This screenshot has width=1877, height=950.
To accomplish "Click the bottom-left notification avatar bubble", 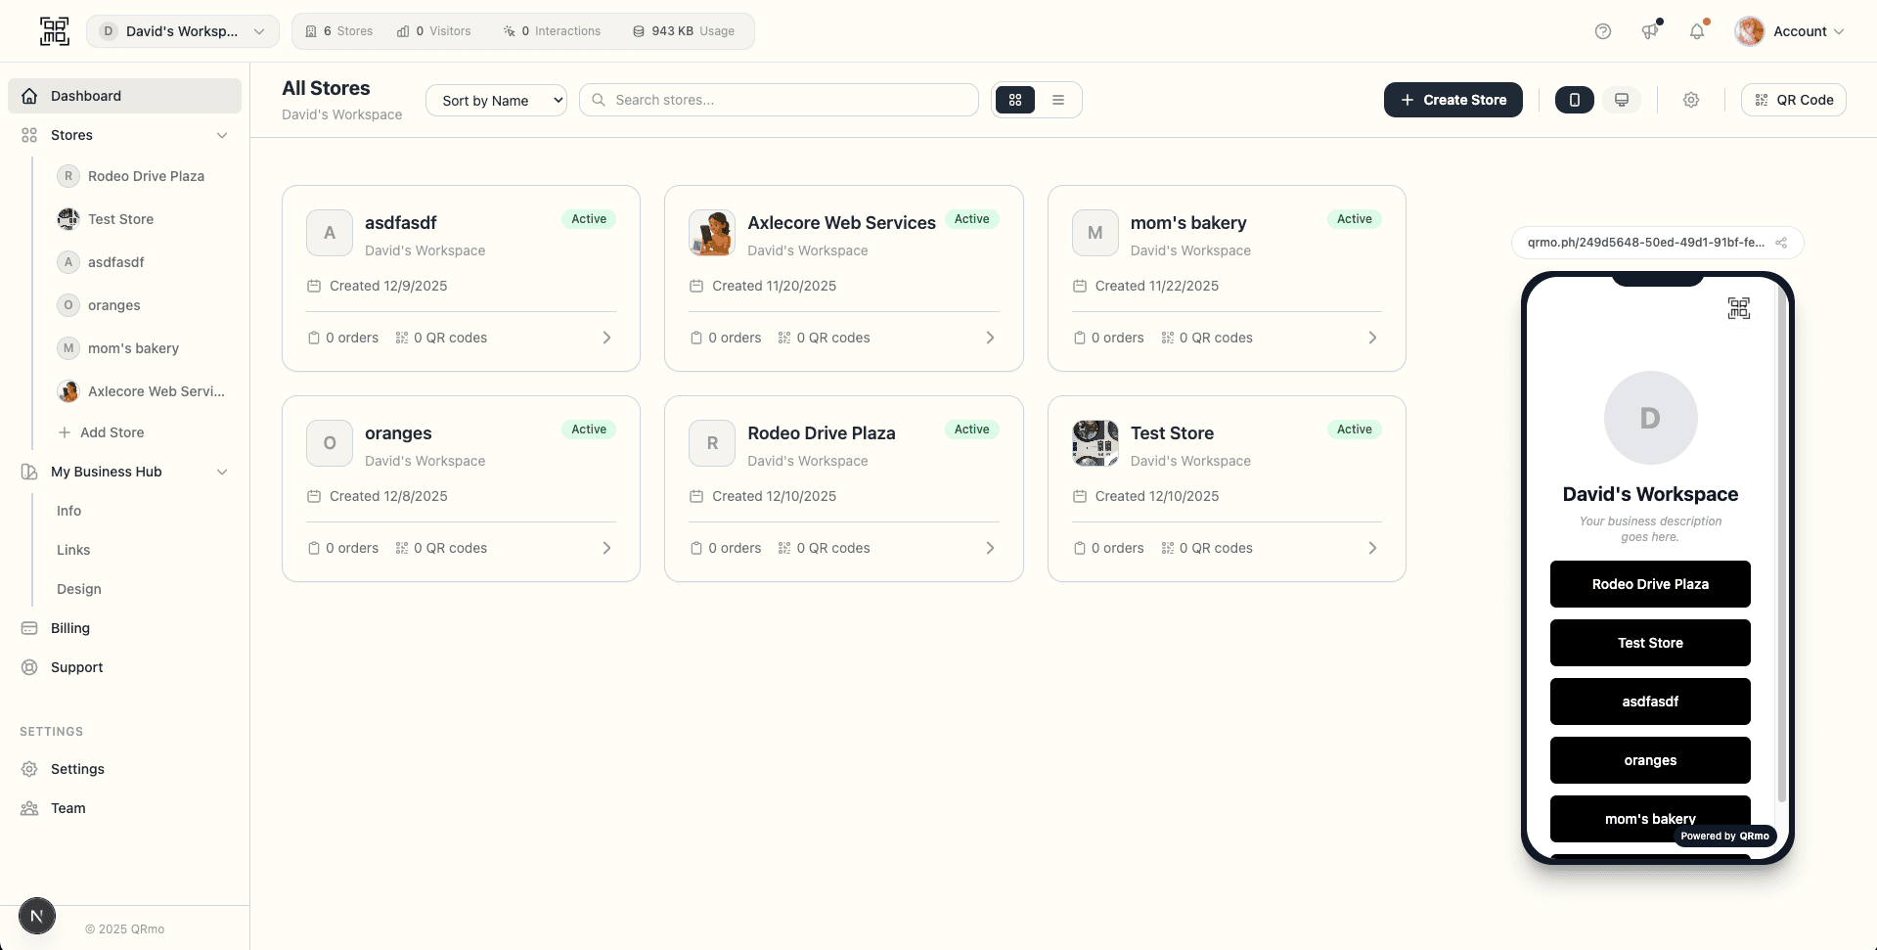I will [x=37, y=916].
